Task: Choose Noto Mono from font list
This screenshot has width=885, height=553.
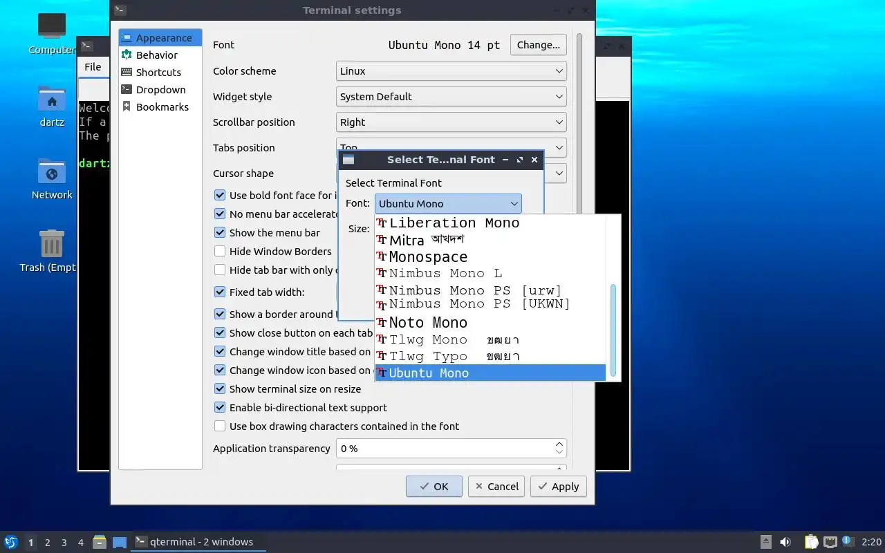Action: coord(490,323)
